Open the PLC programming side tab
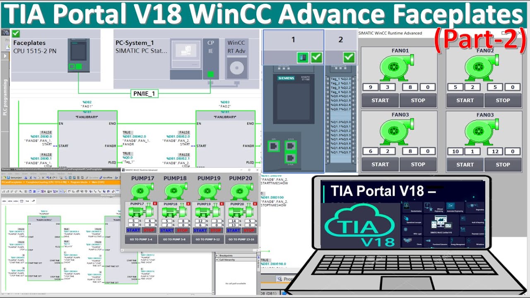 tap(5, 97)
